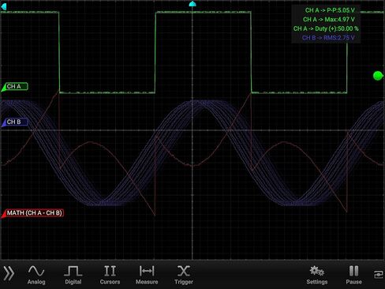
Task: Click the green trigger level dot
Action: tap(378, 76)
